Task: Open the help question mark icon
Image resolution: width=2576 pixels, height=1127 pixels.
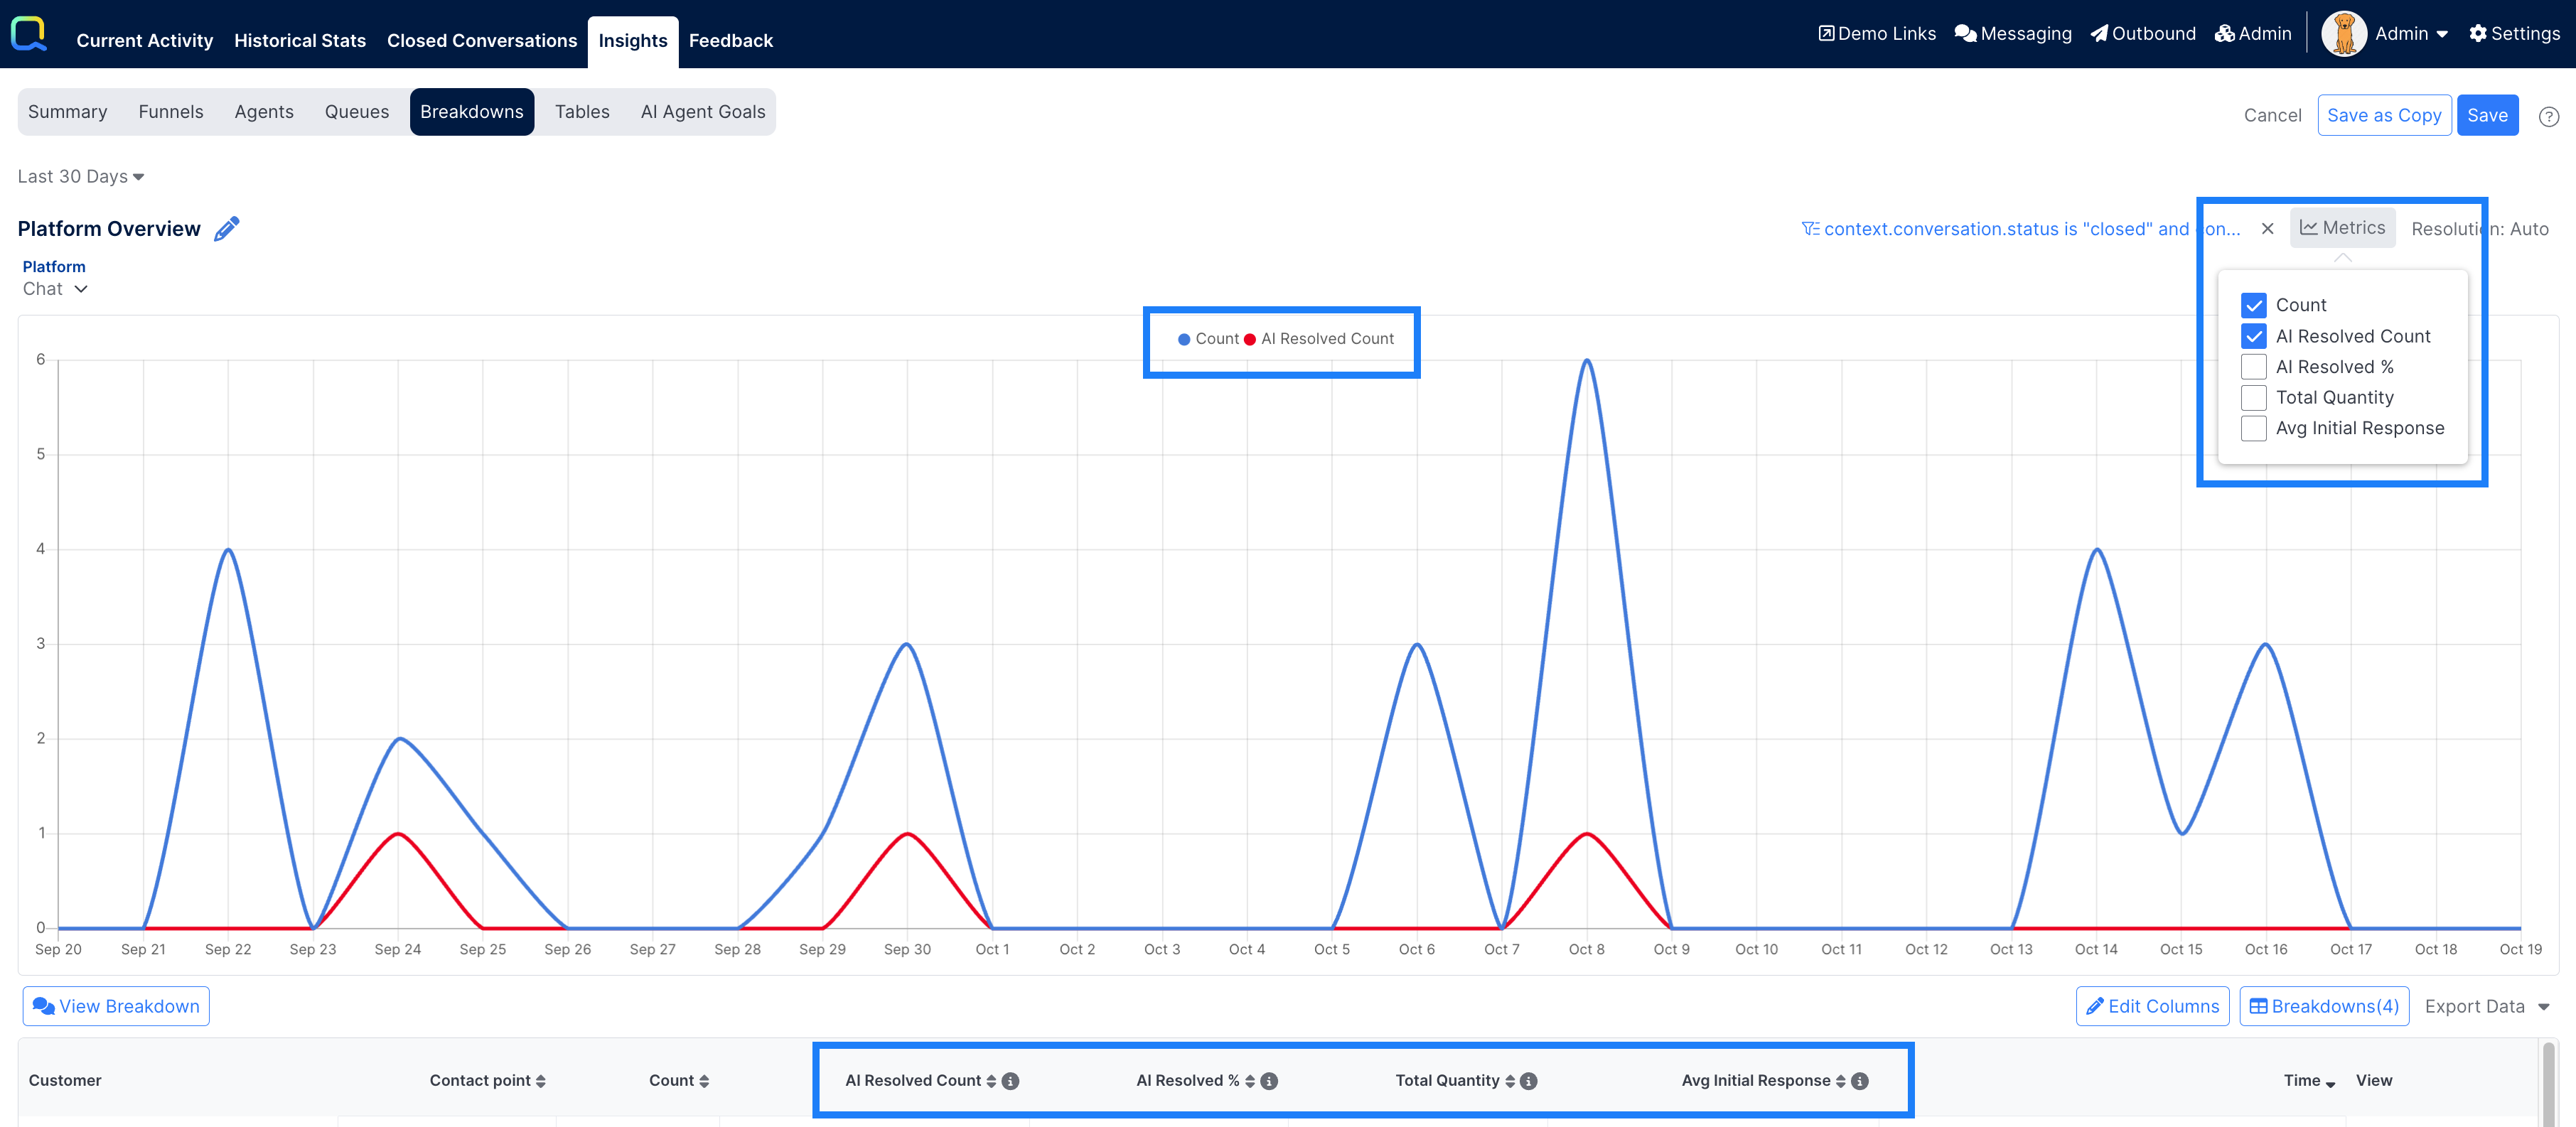Action: click(x=2548, y=116)
